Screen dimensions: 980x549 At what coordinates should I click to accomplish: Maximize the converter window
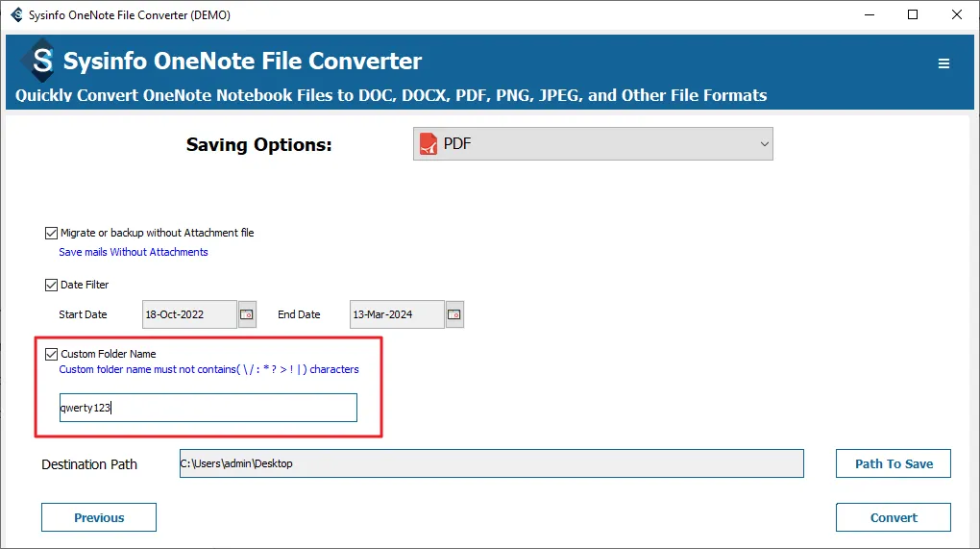tap(913, 14)
